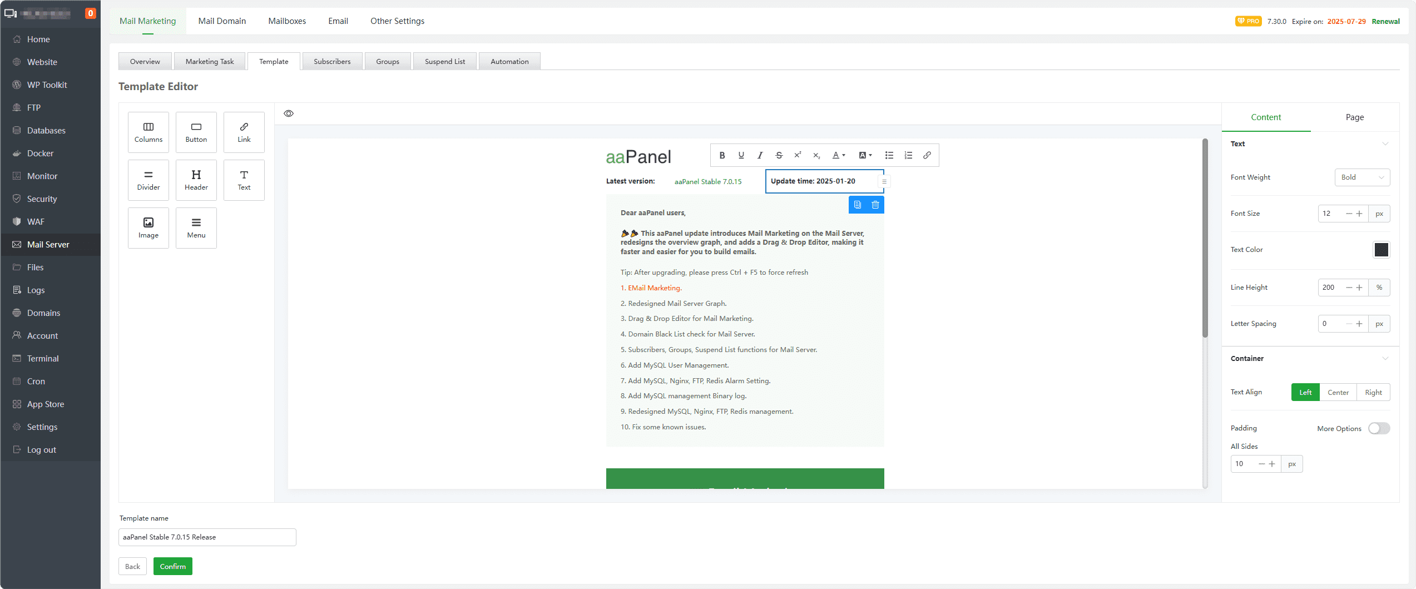
Task: Set text alignment to Left
Action: tap(1305, 393)
